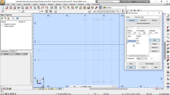
Task: Open the bar selection combo box
Action: coord(32,11)
